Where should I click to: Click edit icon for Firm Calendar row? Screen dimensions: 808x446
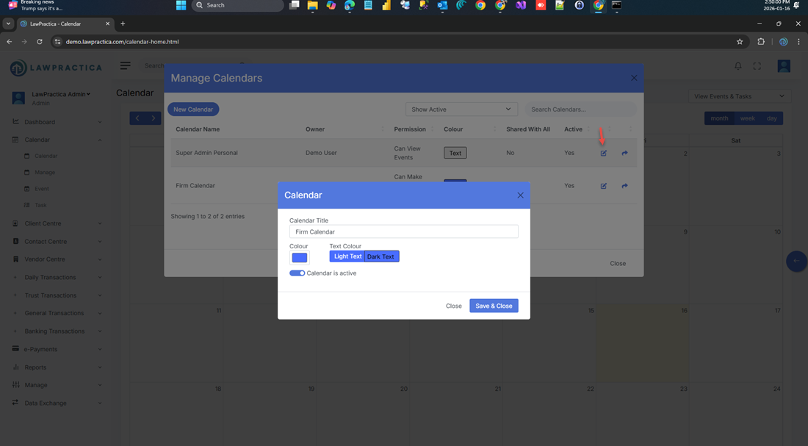(x=604, y=186)
